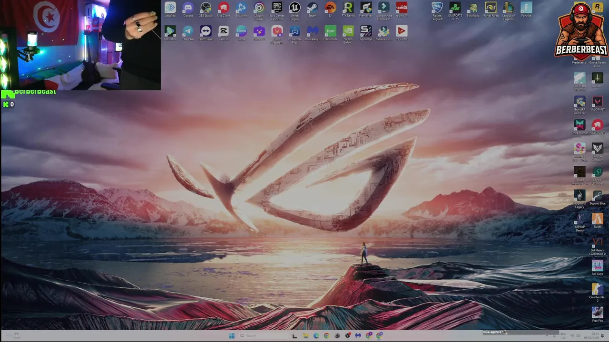Open the Epic Games Launcher icon
609x342 pixels.
coord(277,11)
